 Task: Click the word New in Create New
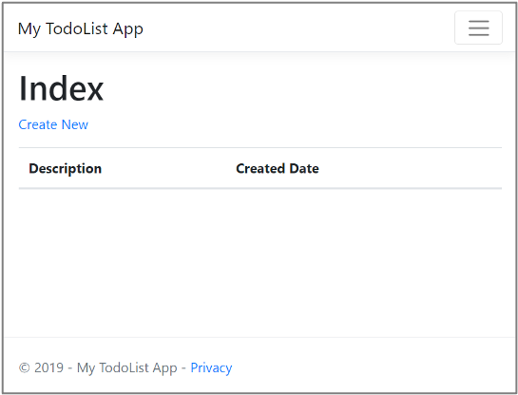coord(75,124)
